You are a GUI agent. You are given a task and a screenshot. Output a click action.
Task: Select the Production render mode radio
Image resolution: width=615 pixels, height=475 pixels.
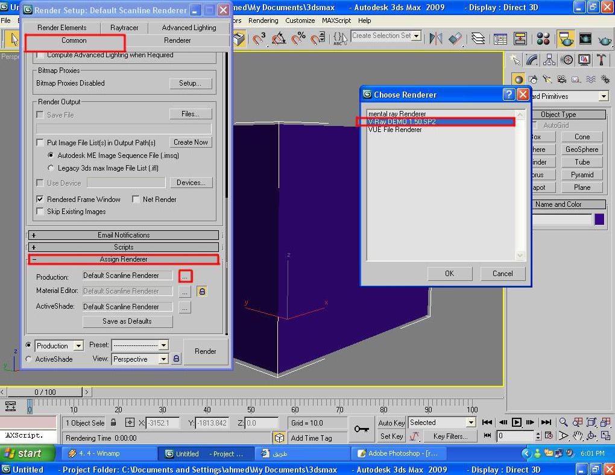pyautogui.click(x=28, y=345)
